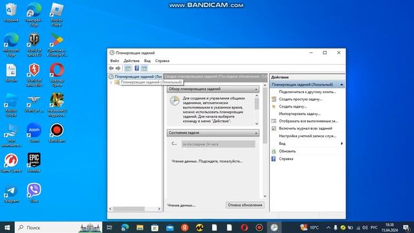The image size is (414, 233).
Task: Show hidden system tray icons
Action: coord(328,227)
